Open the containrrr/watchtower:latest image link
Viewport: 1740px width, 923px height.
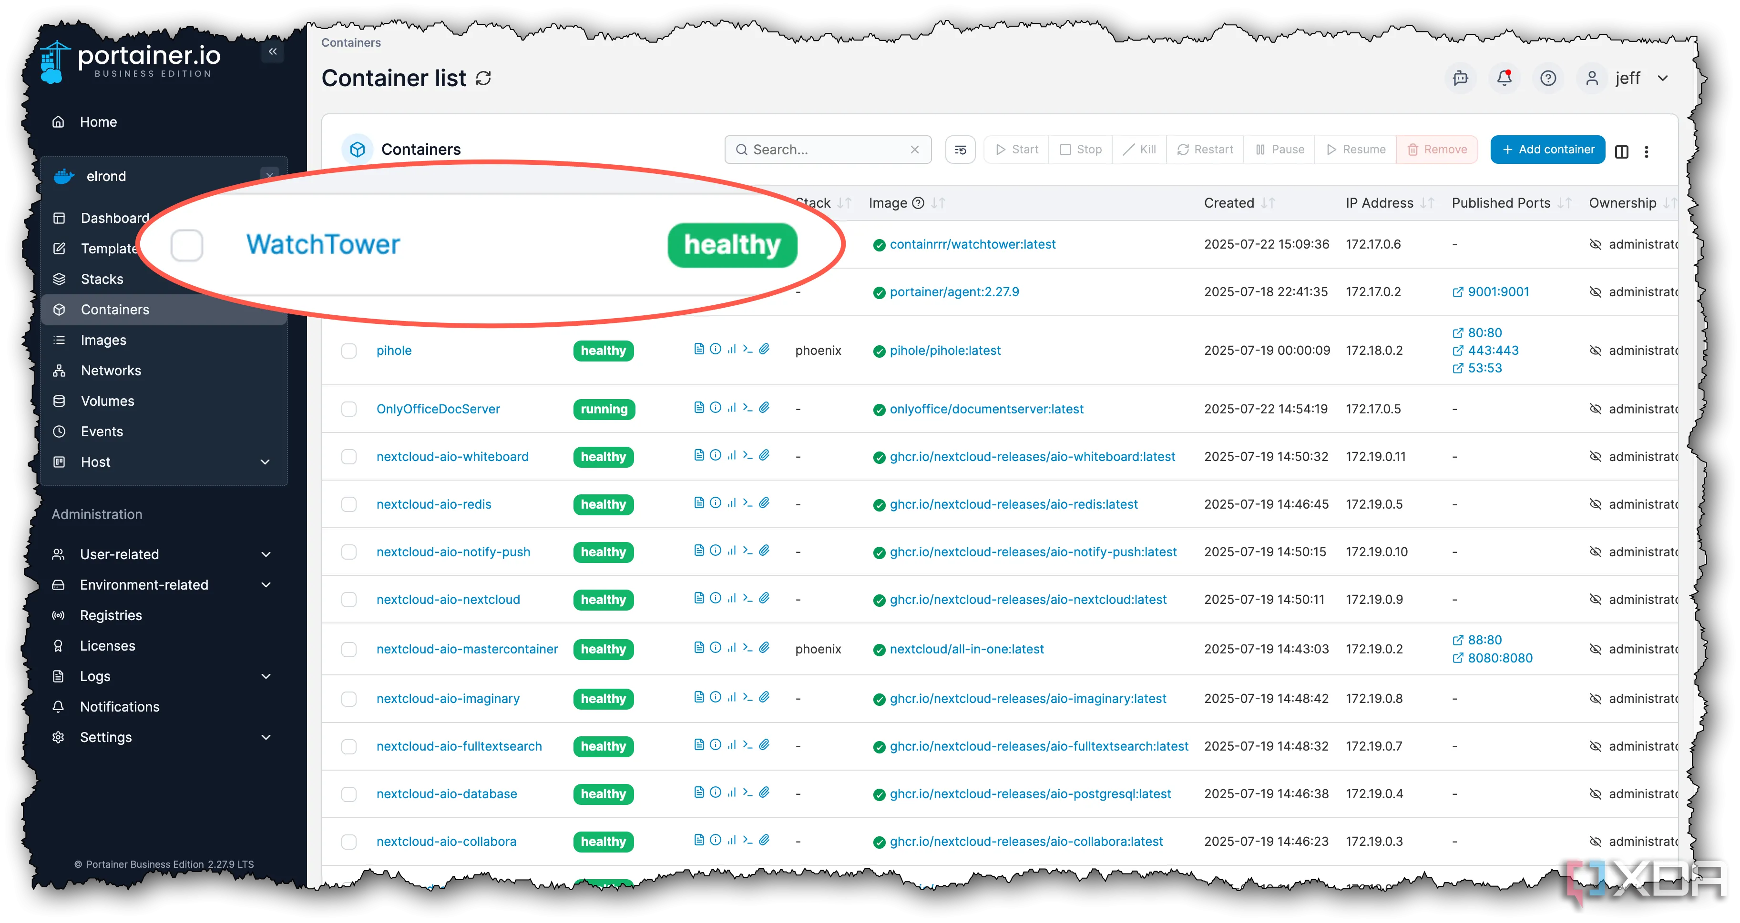click(x=972, y=244)
